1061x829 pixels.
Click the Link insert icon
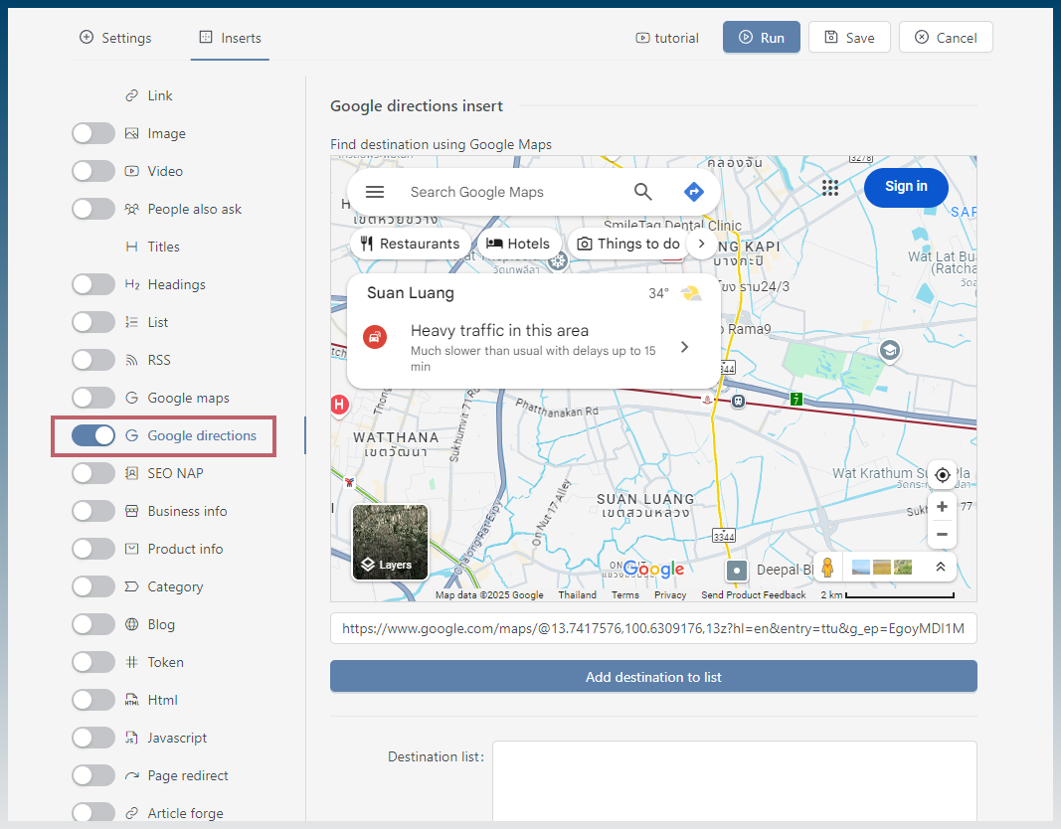(x=132, y=96)
